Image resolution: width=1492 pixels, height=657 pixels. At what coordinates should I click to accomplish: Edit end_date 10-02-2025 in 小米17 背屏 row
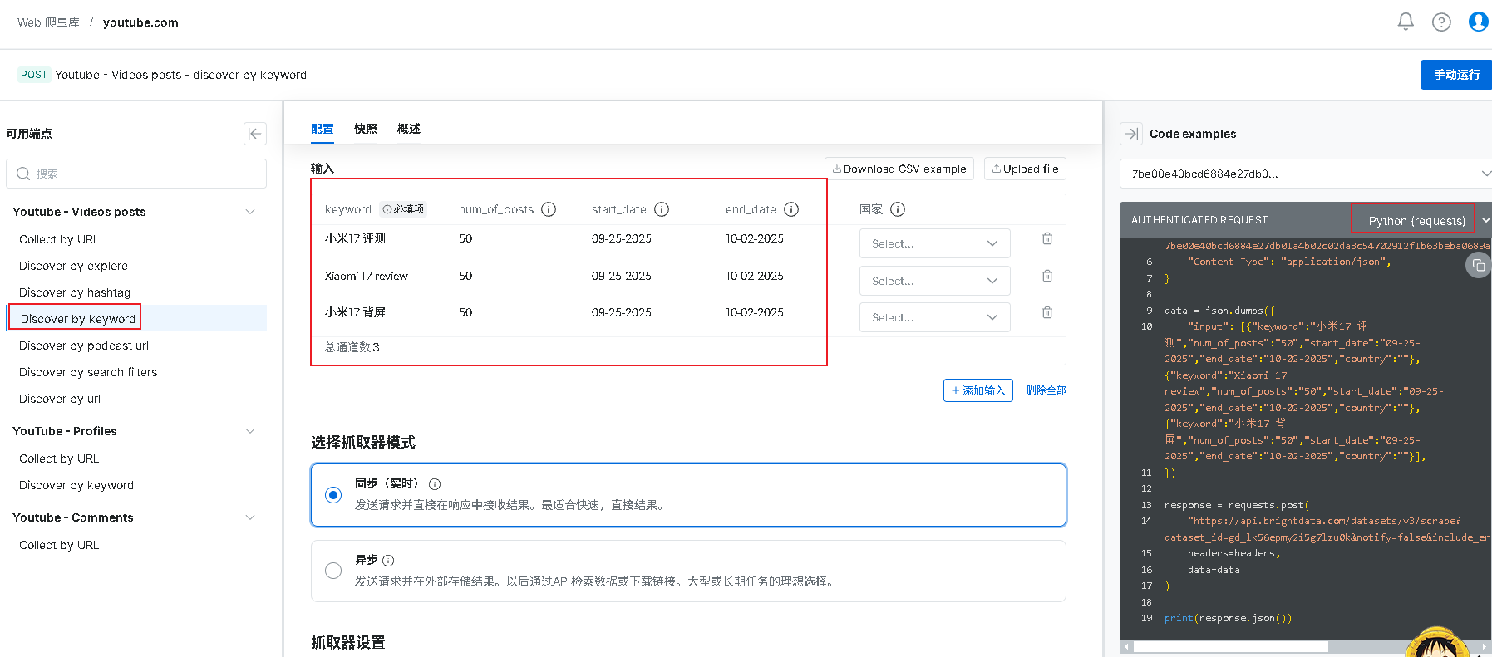(x=755, y=312)
